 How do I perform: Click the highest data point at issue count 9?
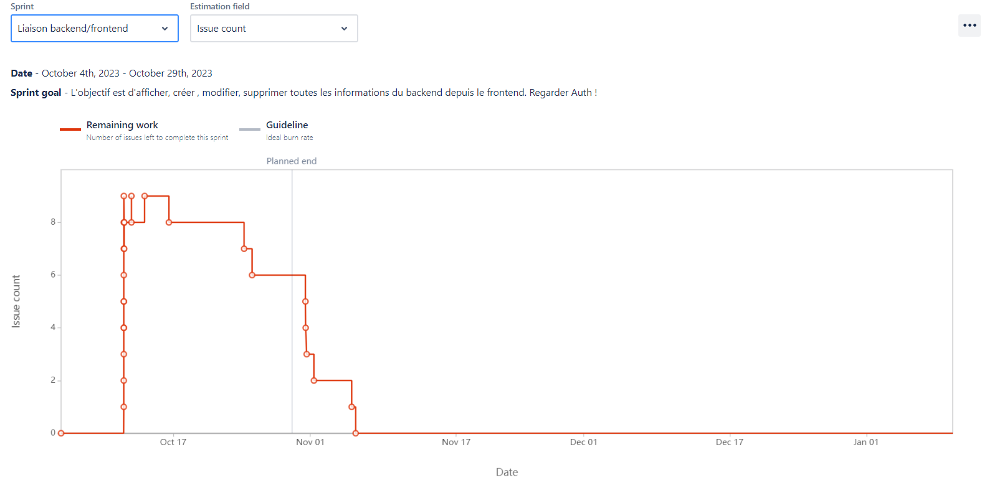pos(123,195)
